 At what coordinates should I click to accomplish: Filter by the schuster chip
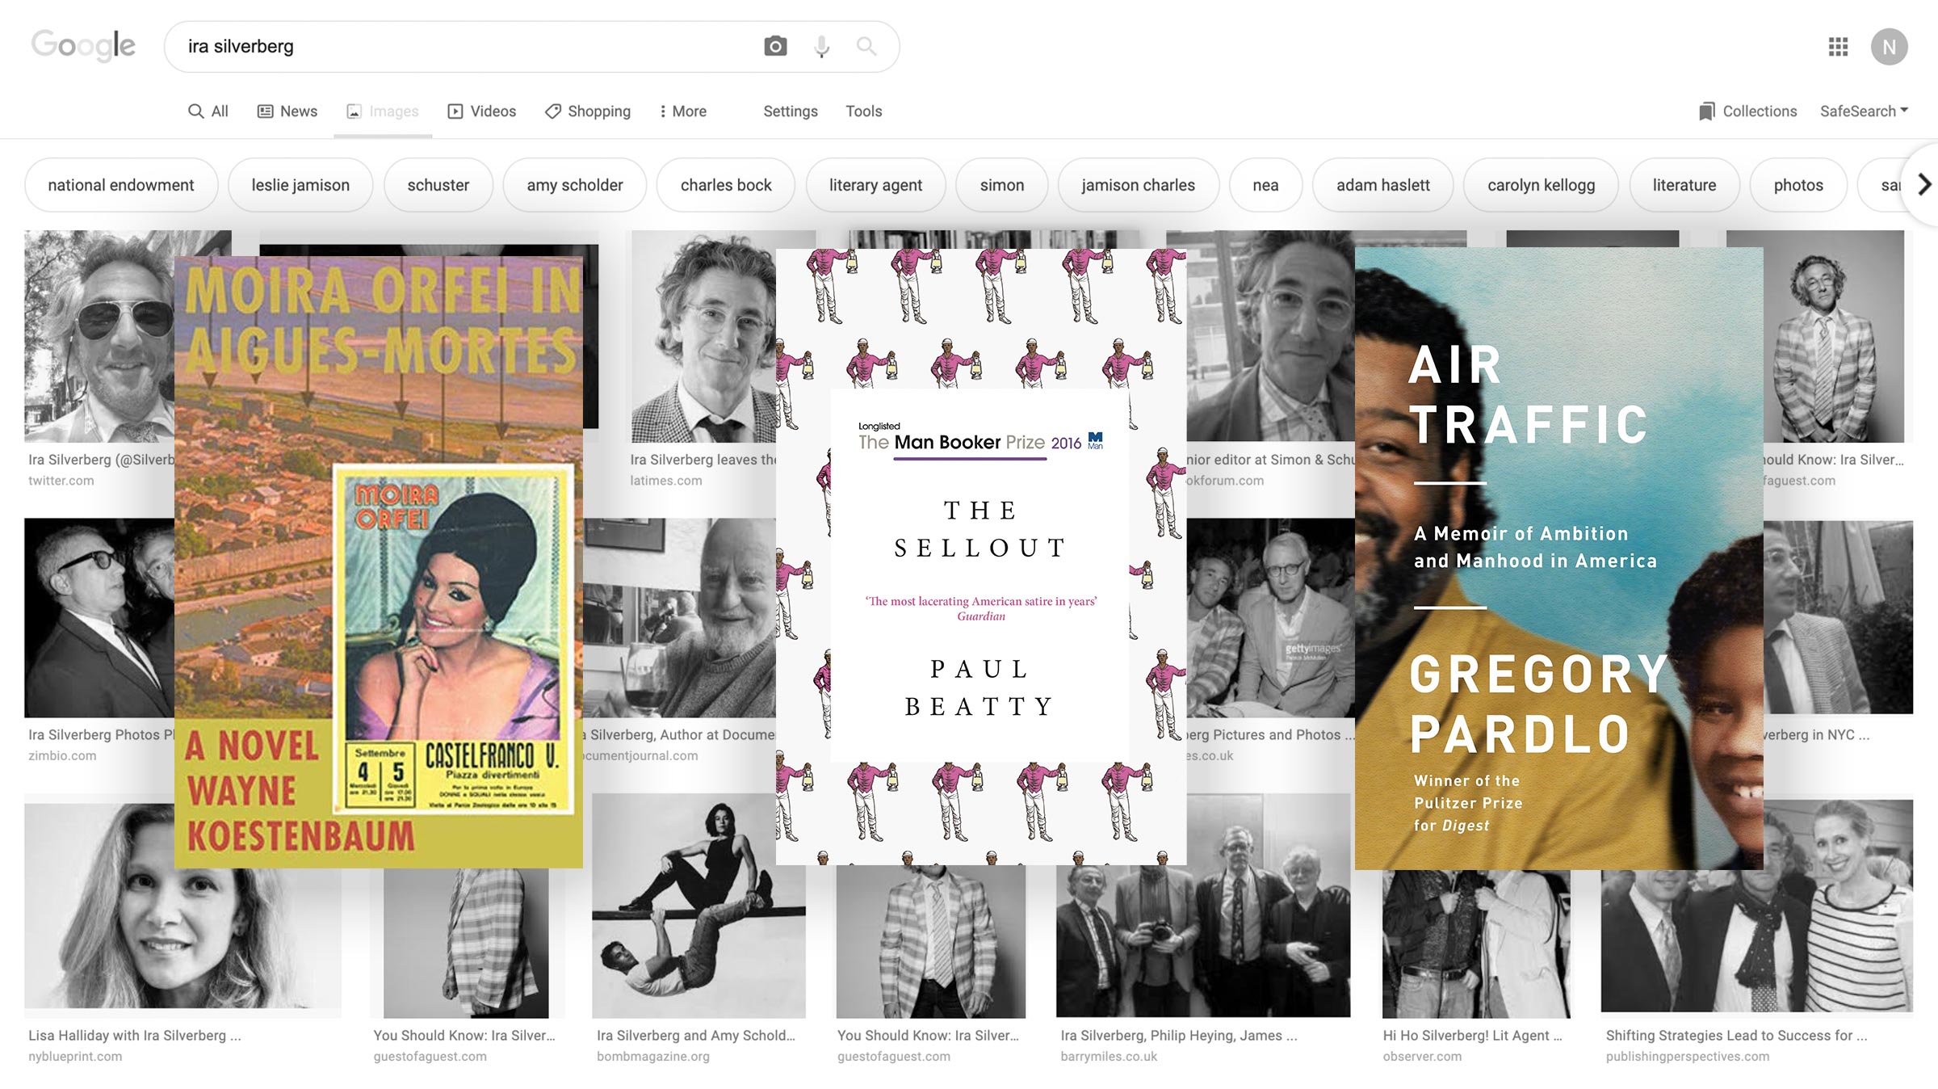438,185
